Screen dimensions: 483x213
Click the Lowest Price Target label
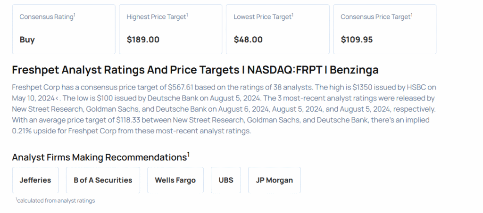click(263, 17)
